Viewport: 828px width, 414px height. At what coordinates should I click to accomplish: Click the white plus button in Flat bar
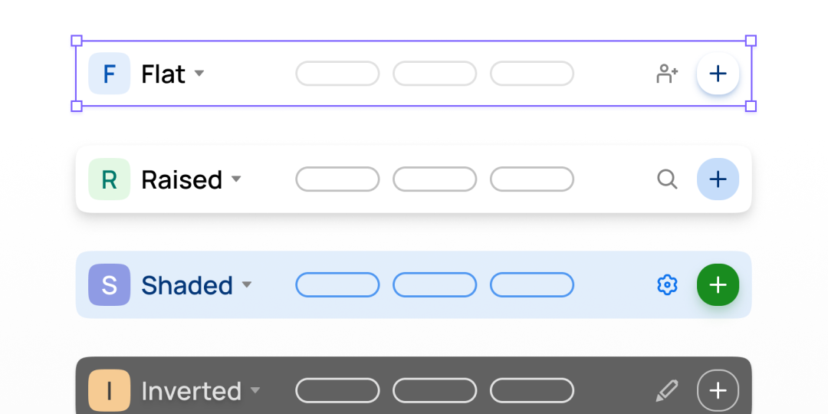point(718,74)
